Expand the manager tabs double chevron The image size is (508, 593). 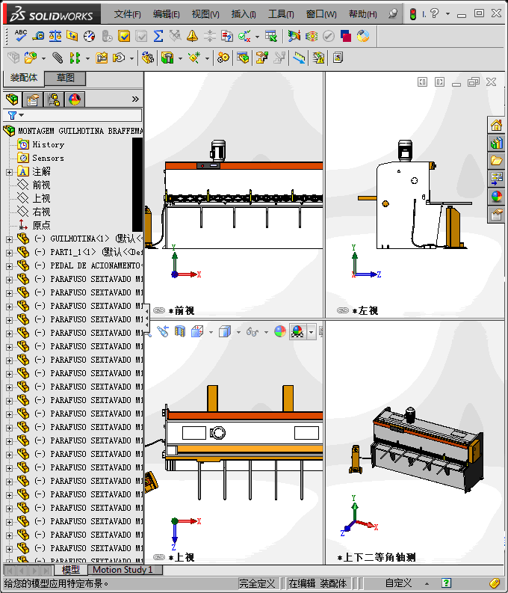click(x=135, y=99)
